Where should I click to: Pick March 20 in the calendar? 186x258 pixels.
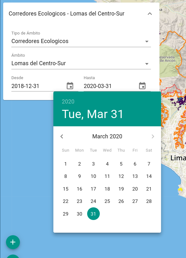point(135,189)
